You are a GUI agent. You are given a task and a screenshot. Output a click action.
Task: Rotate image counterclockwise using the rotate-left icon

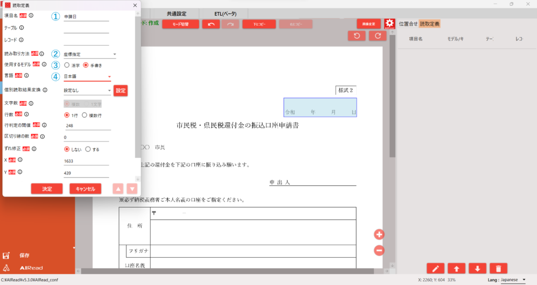point(357,36)
